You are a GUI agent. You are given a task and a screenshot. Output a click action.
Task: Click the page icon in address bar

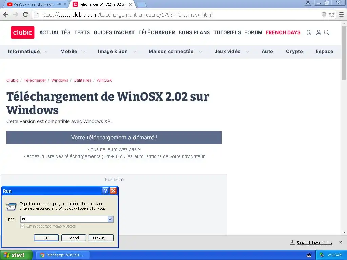(x=36, y=15)
